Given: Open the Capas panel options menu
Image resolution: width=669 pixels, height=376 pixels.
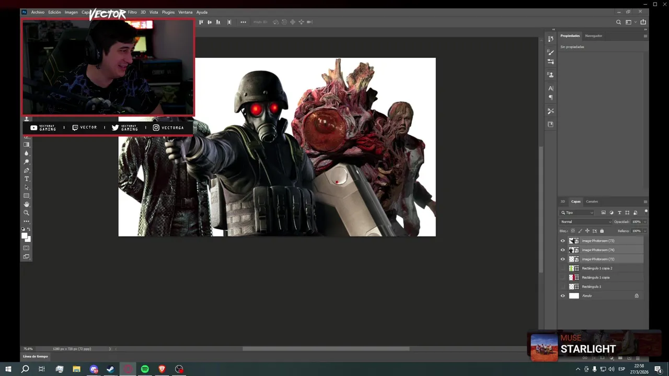Looking at the screenshot, I should (x=645, y=202).
